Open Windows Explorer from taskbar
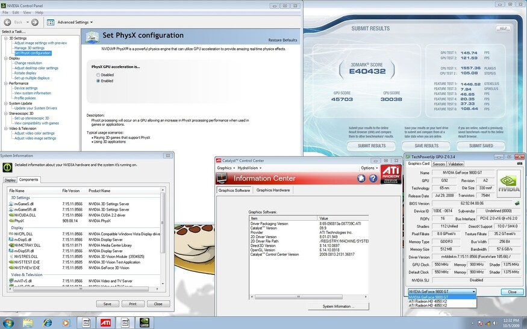The width and height of the screenshot is (527, 329). point(28,323)
